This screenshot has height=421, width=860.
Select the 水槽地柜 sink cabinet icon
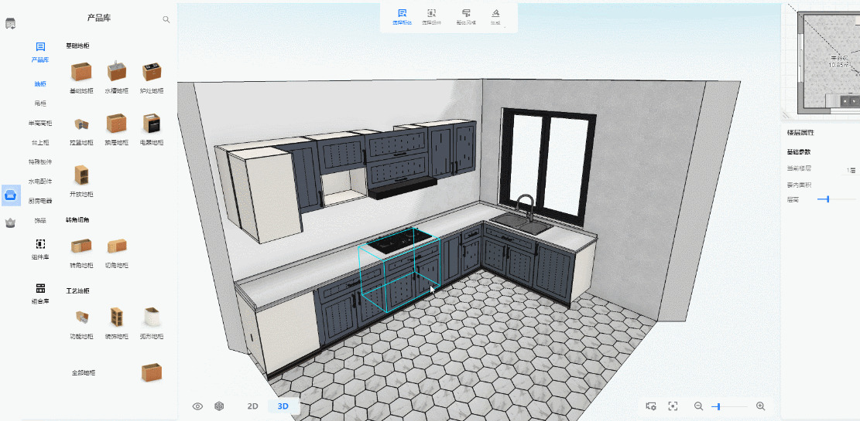point(116,70)
